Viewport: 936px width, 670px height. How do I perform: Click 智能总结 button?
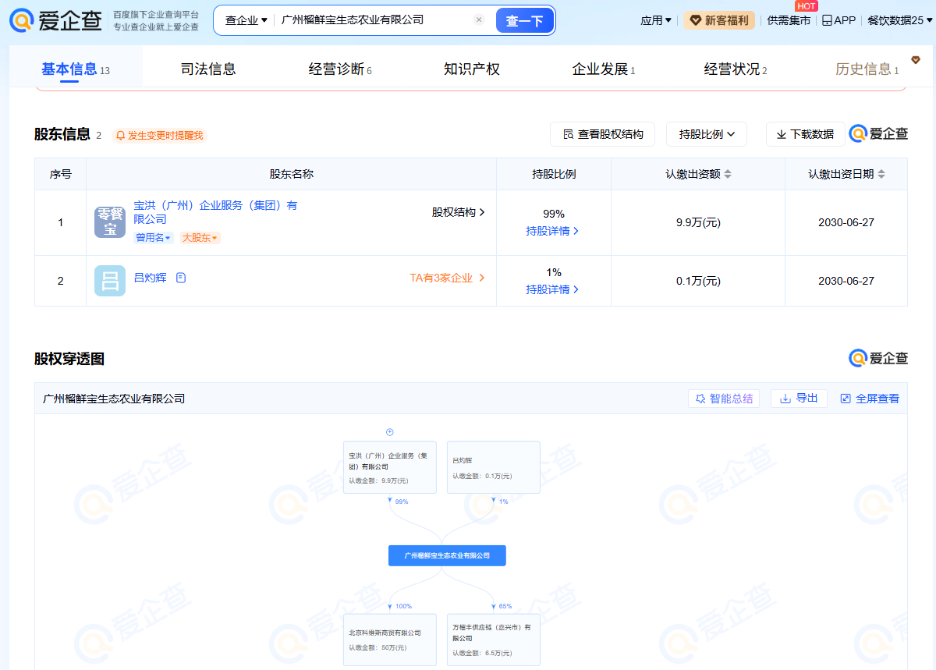pos(724,399)
